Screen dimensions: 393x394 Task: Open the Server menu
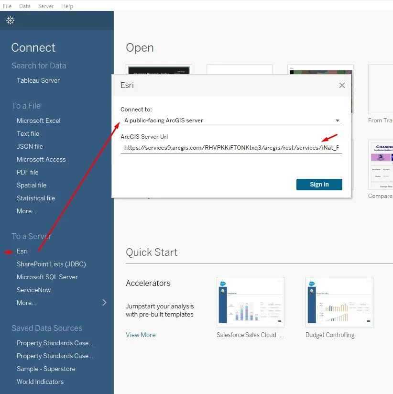click(x=46, y=6)
